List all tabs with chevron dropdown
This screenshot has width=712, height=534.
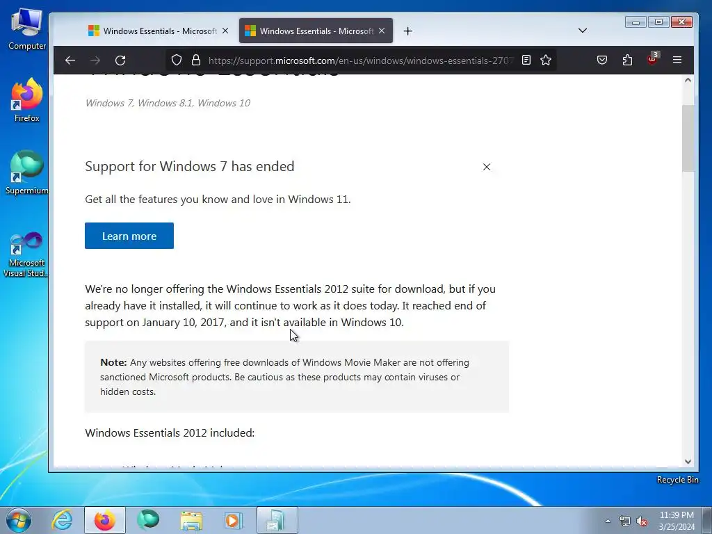pos(583,31)
